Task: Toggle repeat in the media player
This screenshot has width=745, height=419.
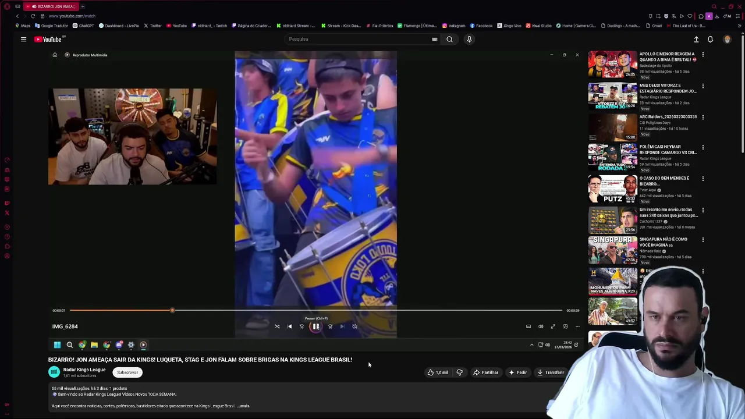Action: click(354, 326)
